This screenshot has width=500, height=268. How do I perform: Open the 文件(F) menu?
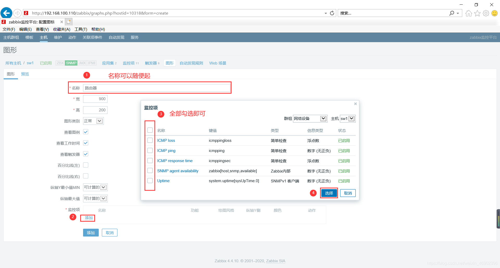(9, 29)
